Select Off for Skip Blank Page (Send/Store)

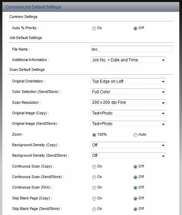pyautogui.click(x=135, y=209)
